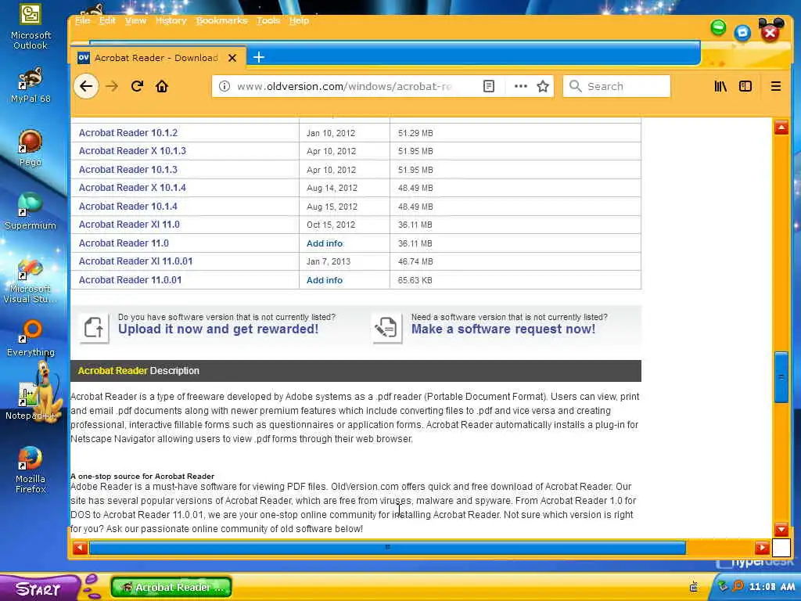Open the Help menu
This screenshot has width=801, height=601.
[299, 20]
